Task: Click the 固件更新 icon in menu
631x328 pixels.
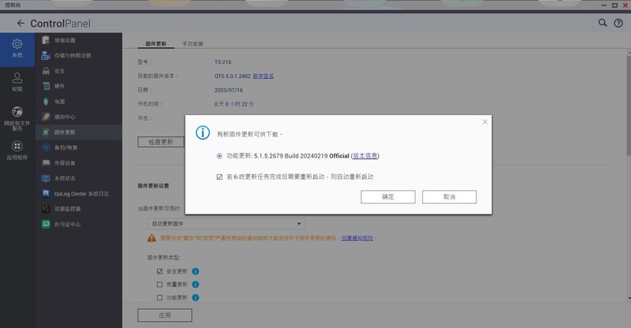Action: pyautogui.click(x=46, y=132)
